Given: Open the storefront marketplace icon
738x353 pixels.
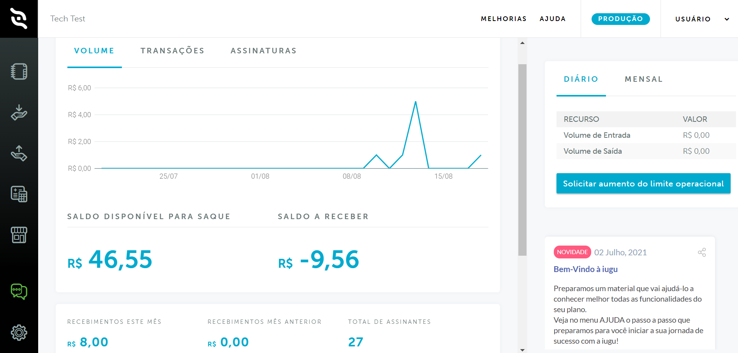Looking at the screenshot, I should [x=19, y=235].
